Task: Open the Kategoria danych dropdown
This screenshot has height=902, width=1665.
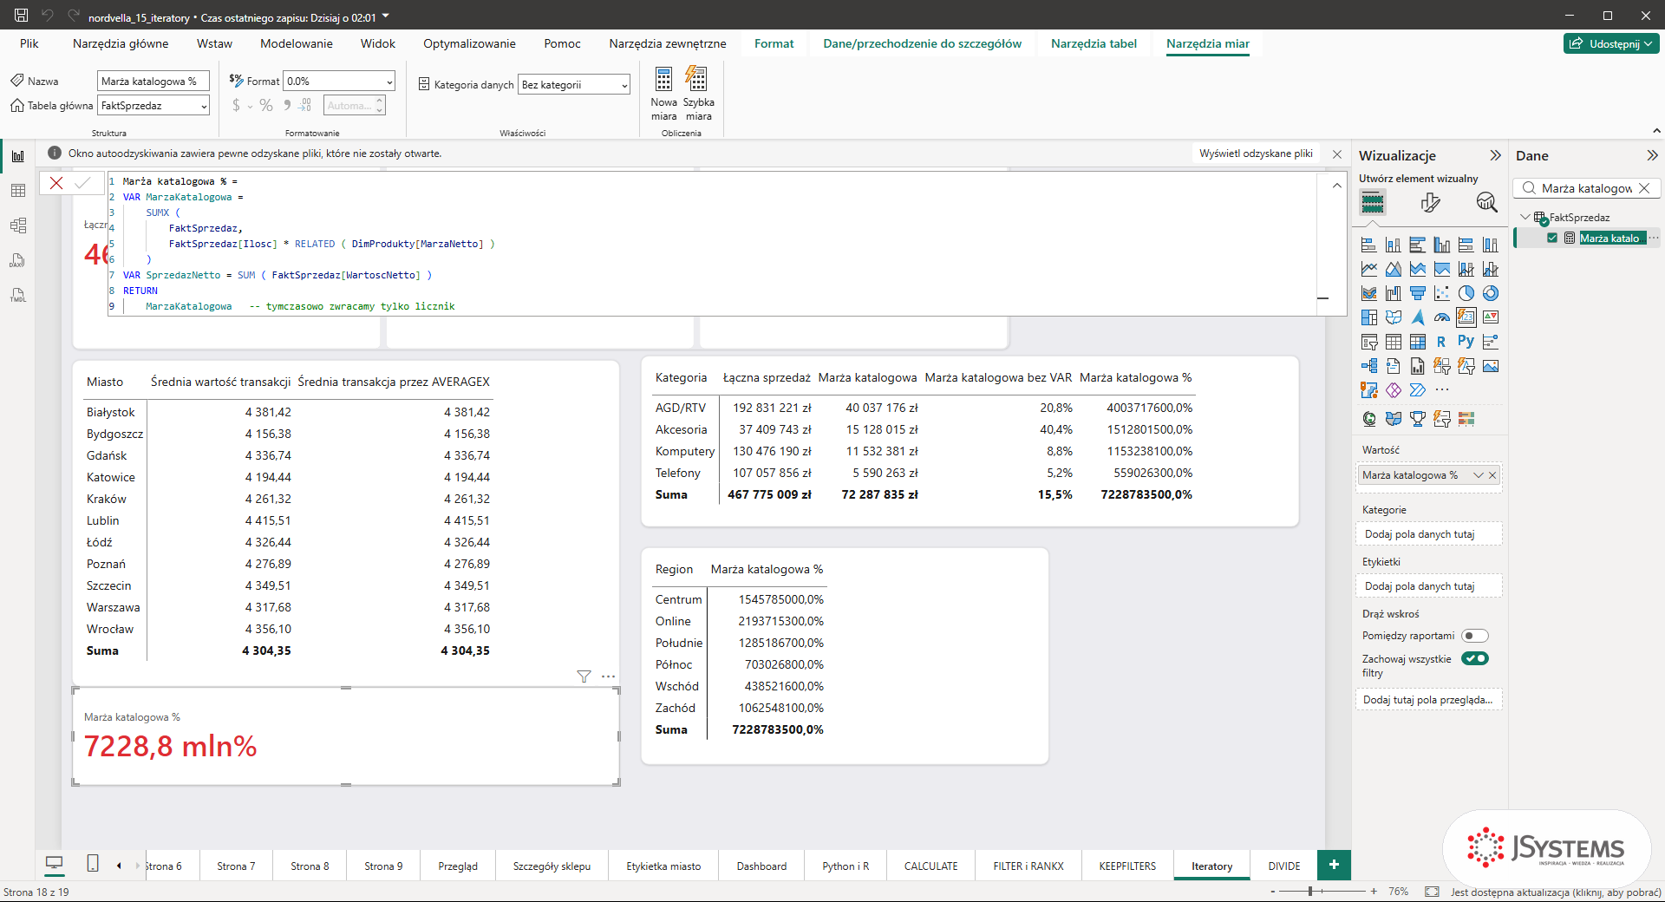Action: (574, 84)
